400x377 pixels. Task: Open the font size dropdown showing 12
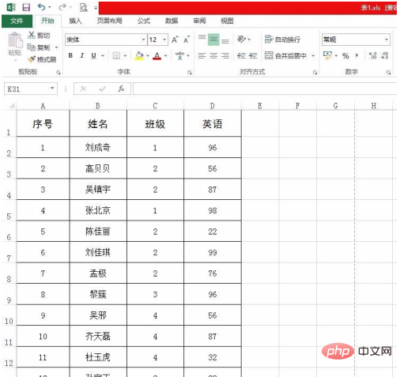164,40
